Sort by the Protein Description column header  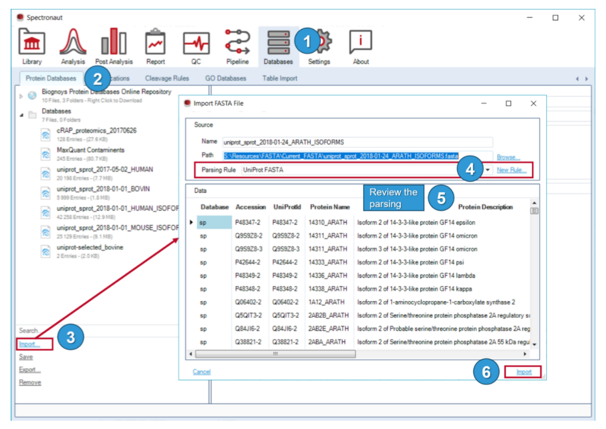coord(485,207)
